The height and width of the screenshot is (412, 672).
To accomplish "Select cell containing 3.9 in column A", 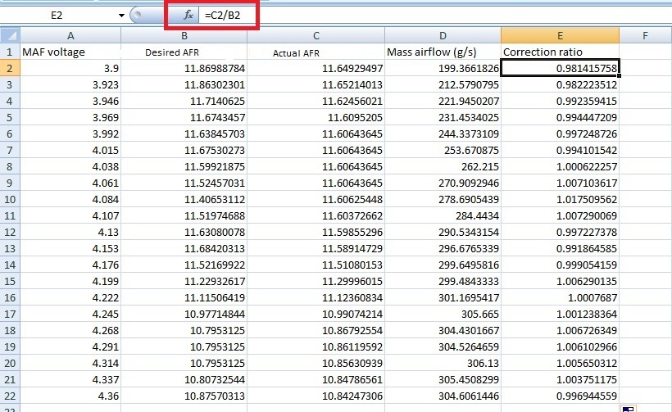I will click(x=70, y=68).
